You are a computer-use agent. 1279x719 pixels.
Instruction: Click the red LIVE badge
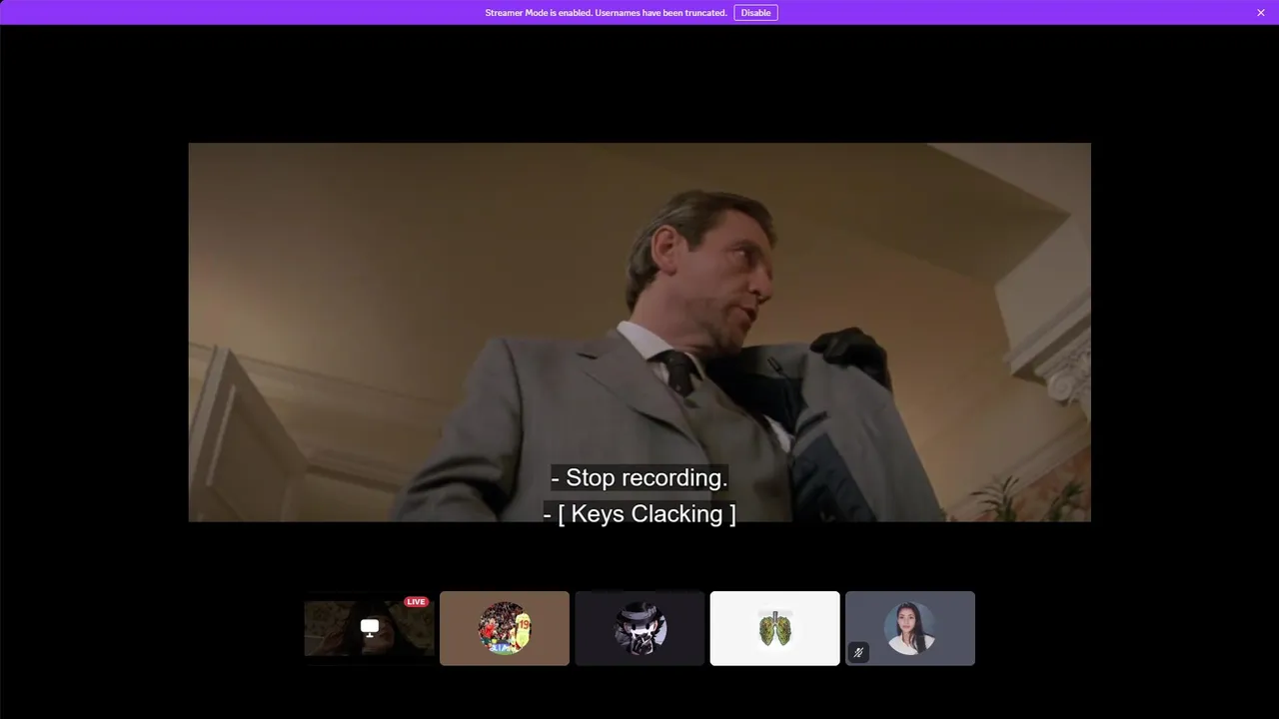(x=416, y=602)
